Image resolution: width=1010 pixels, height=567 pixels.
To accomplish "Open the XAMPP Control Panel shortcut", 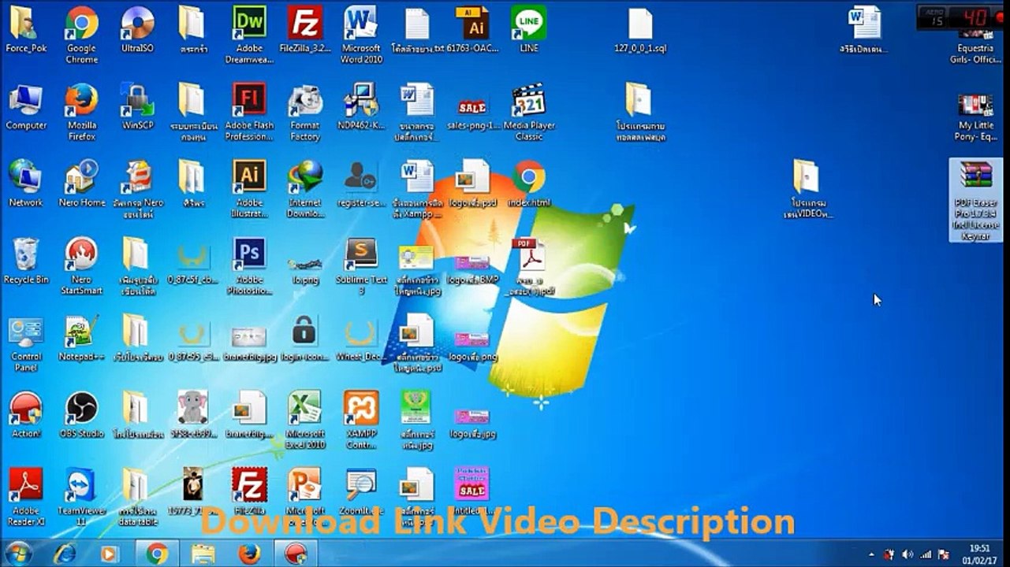I will [361, 421].
